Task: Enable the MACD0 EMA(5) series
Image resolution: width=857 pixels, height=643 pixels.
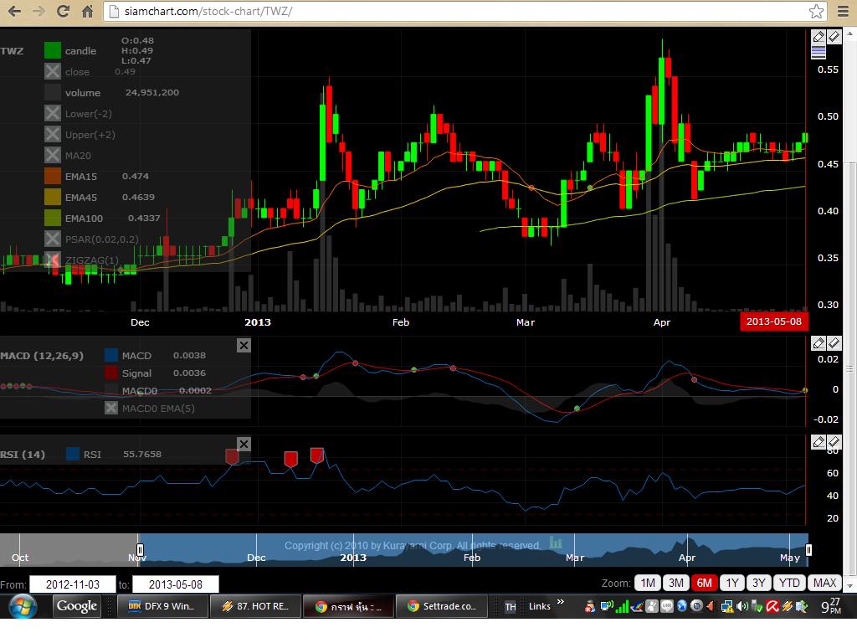Action: 111,408
